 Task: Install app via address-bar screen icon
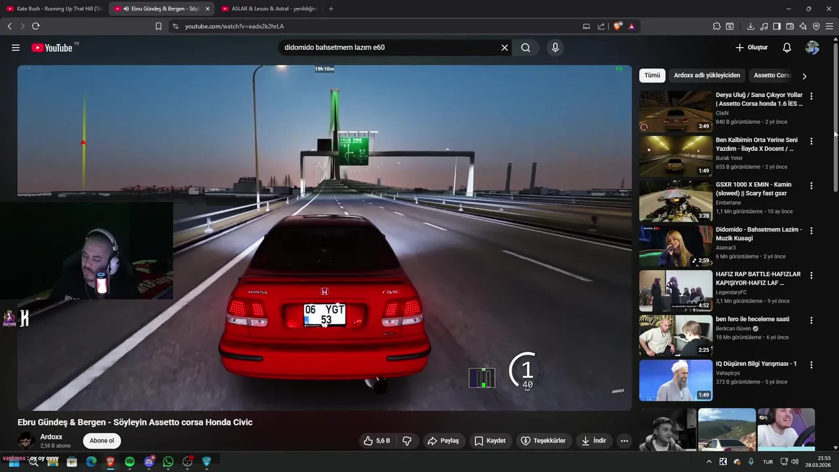587,26
